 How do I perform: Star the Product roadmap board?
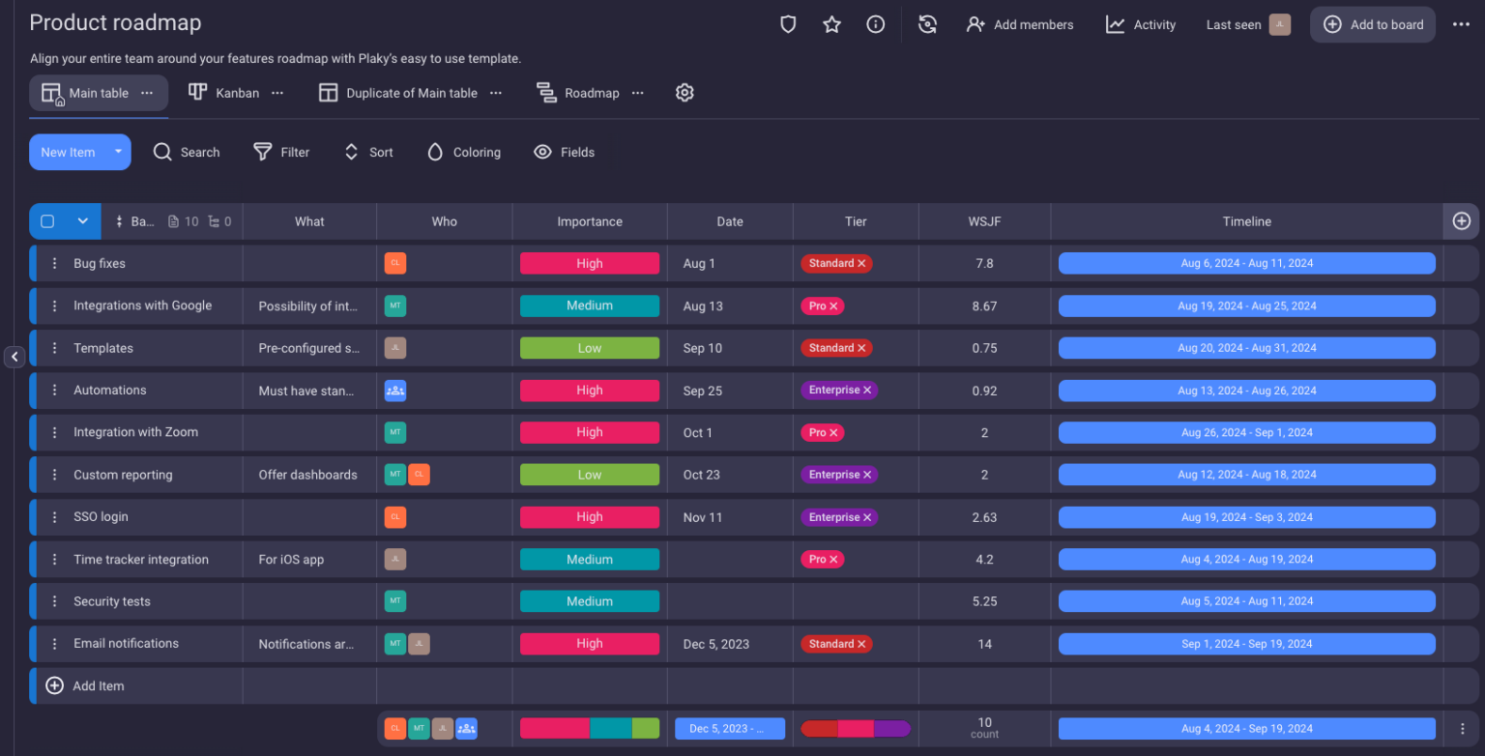click(831, 24)
